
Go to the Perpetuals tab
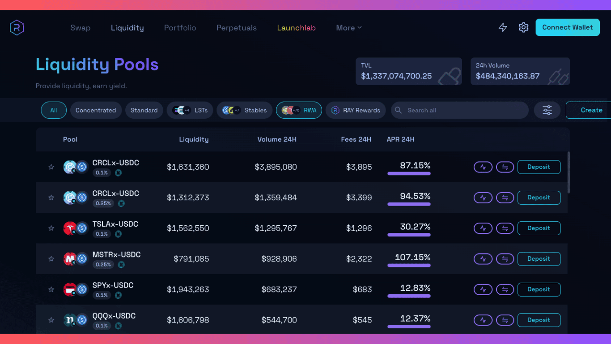[x=236, y=27]
